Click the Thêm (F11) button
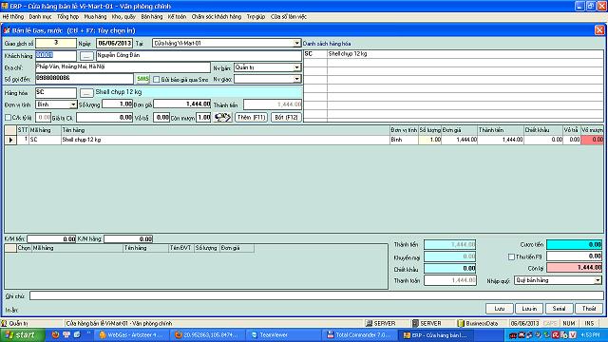608x342 pixels. pyautogui.click(x=251, y=117)
